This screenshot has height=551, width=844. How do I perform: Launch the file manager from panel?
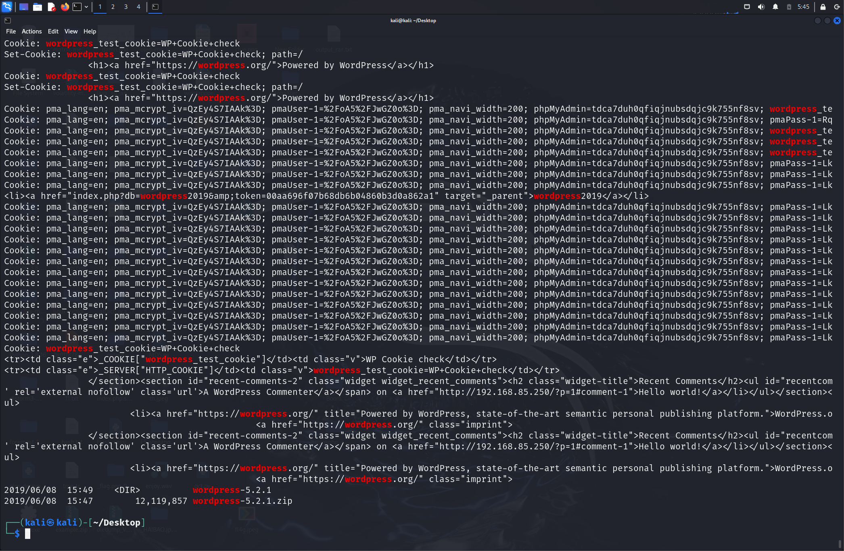coord(38,6)
